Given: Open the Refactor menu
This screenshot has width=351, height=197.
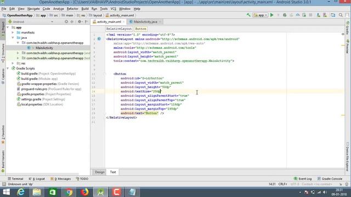Looking at the screenshot, I should [x=72, y=9].
